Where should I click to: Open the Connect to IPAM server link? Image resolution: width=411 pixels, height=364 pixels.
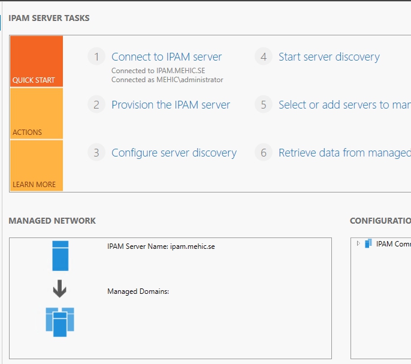point(167,57)
